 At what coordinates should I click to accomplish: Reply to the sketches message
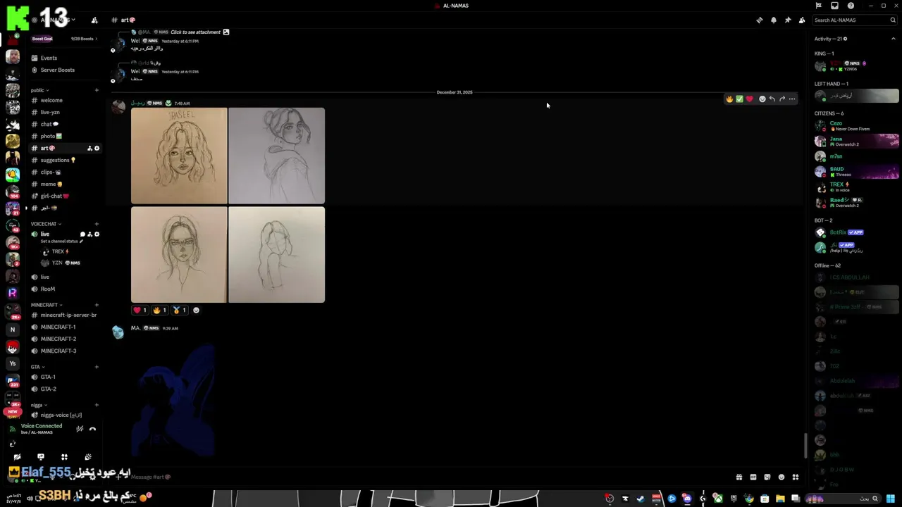[772, 99]
